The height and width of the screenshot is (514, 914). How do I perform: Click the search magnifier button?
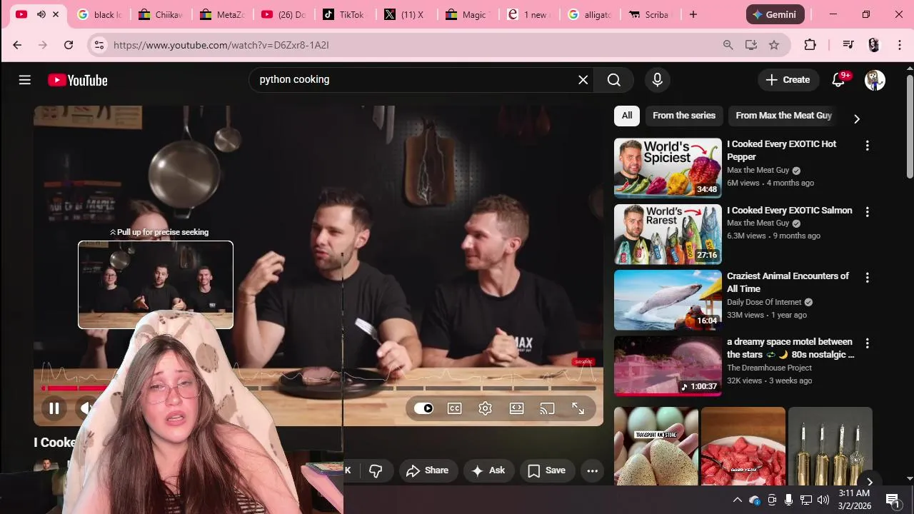pos(614,80)
